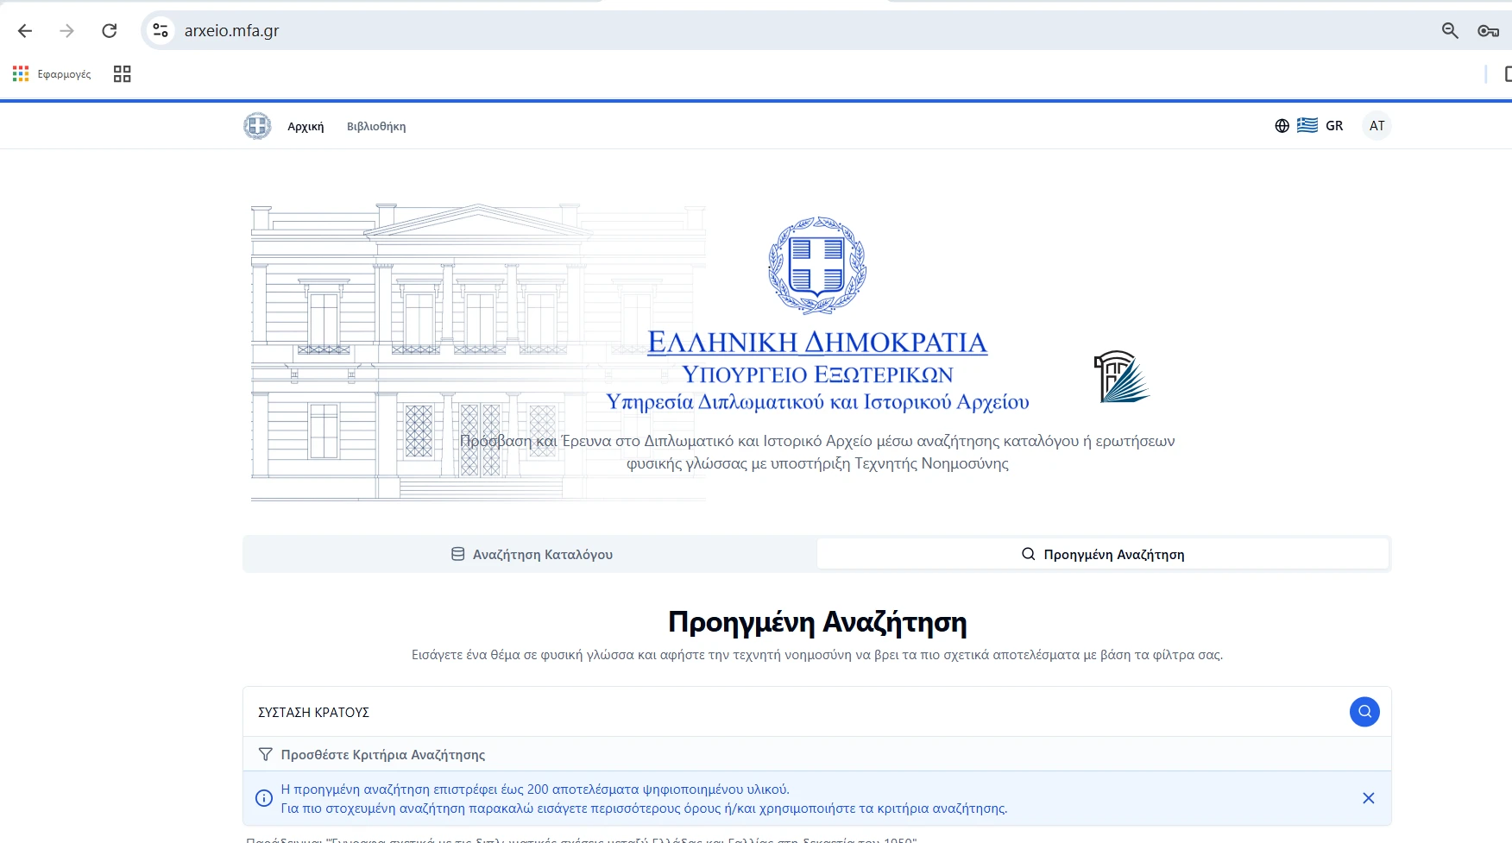1512x843 pixels.
Task: Click the building illustration image
Action: tap(478, 353)
